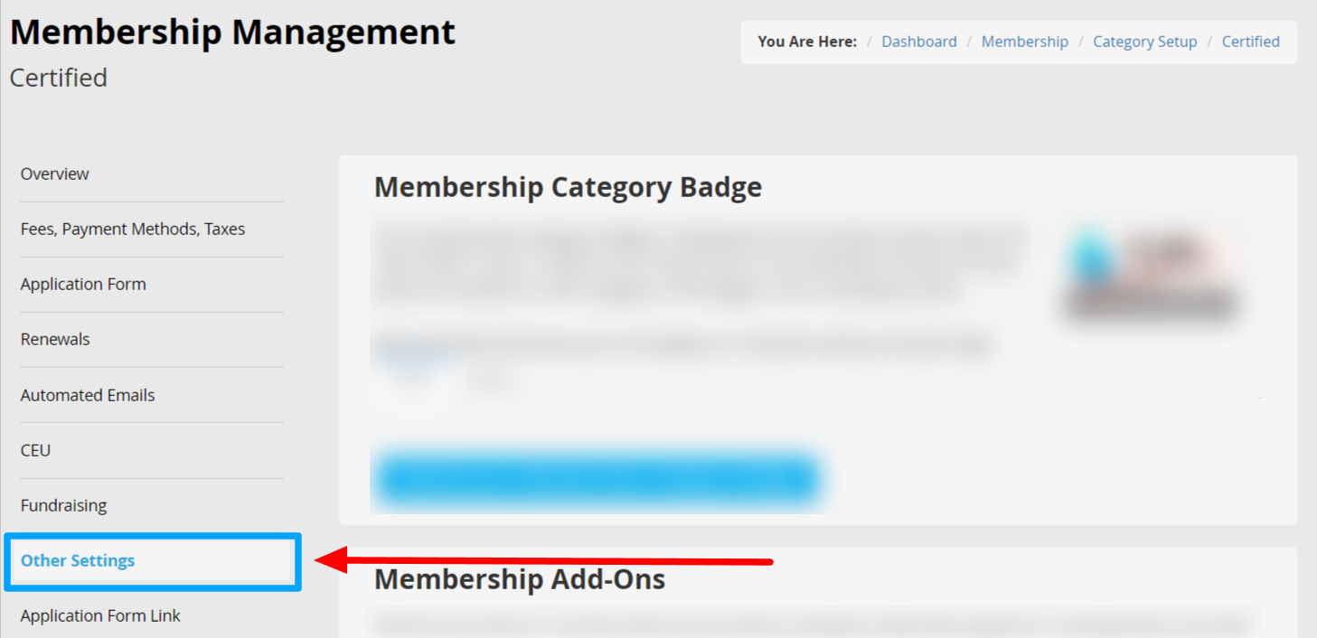Open the Renewals configuration page

[55, 339]
